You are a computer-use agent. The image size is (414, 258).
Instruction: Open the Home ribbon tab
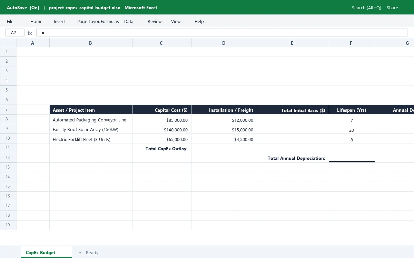tap(36, 21)
